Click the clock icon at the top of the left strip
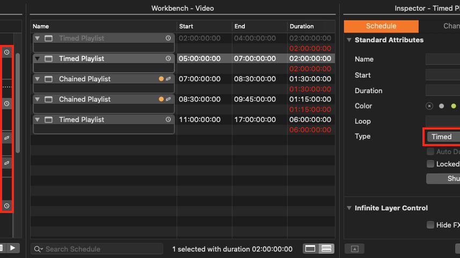 7,52
